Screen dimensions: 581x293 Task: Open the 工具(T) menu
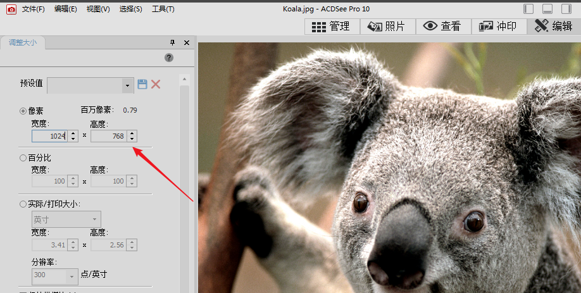(163, 9)
